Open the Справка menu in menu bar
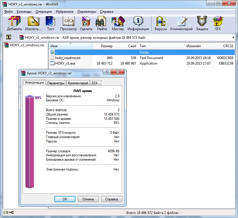238x218 pixels. click(x=106, y=12)
